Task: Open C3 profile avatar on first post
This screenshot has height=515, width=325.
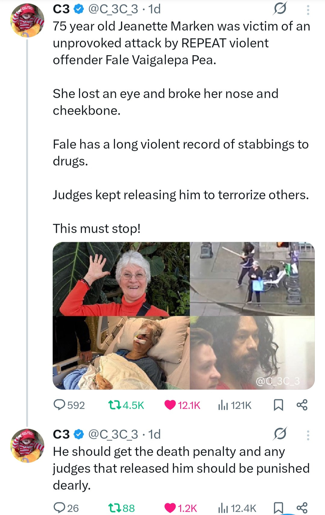Action: coord(27,21)
